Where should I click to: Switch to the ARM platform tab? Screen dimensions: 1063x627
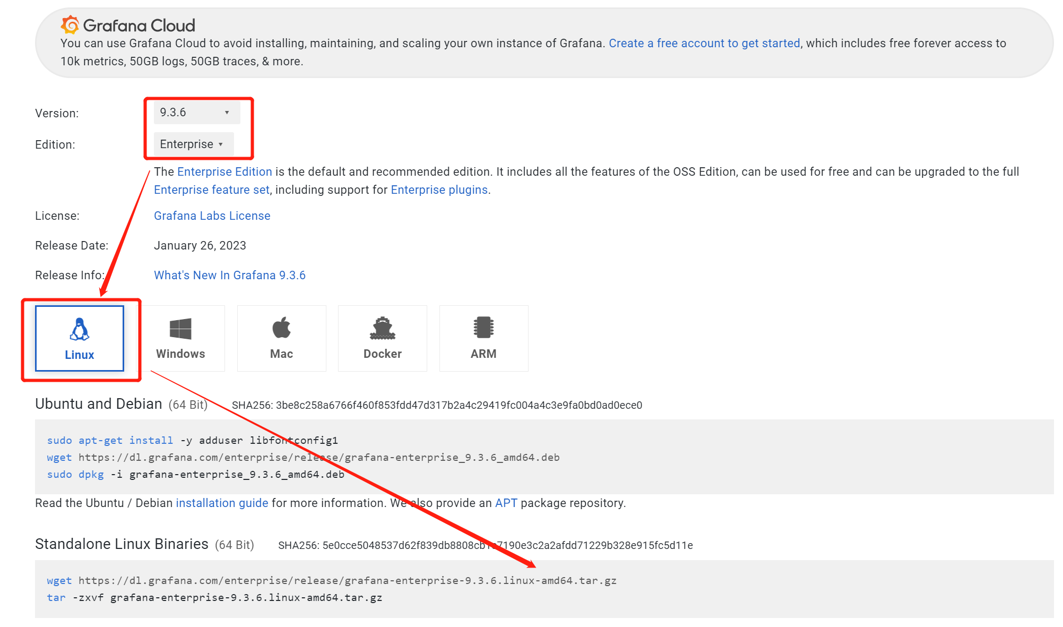[483, 338]
